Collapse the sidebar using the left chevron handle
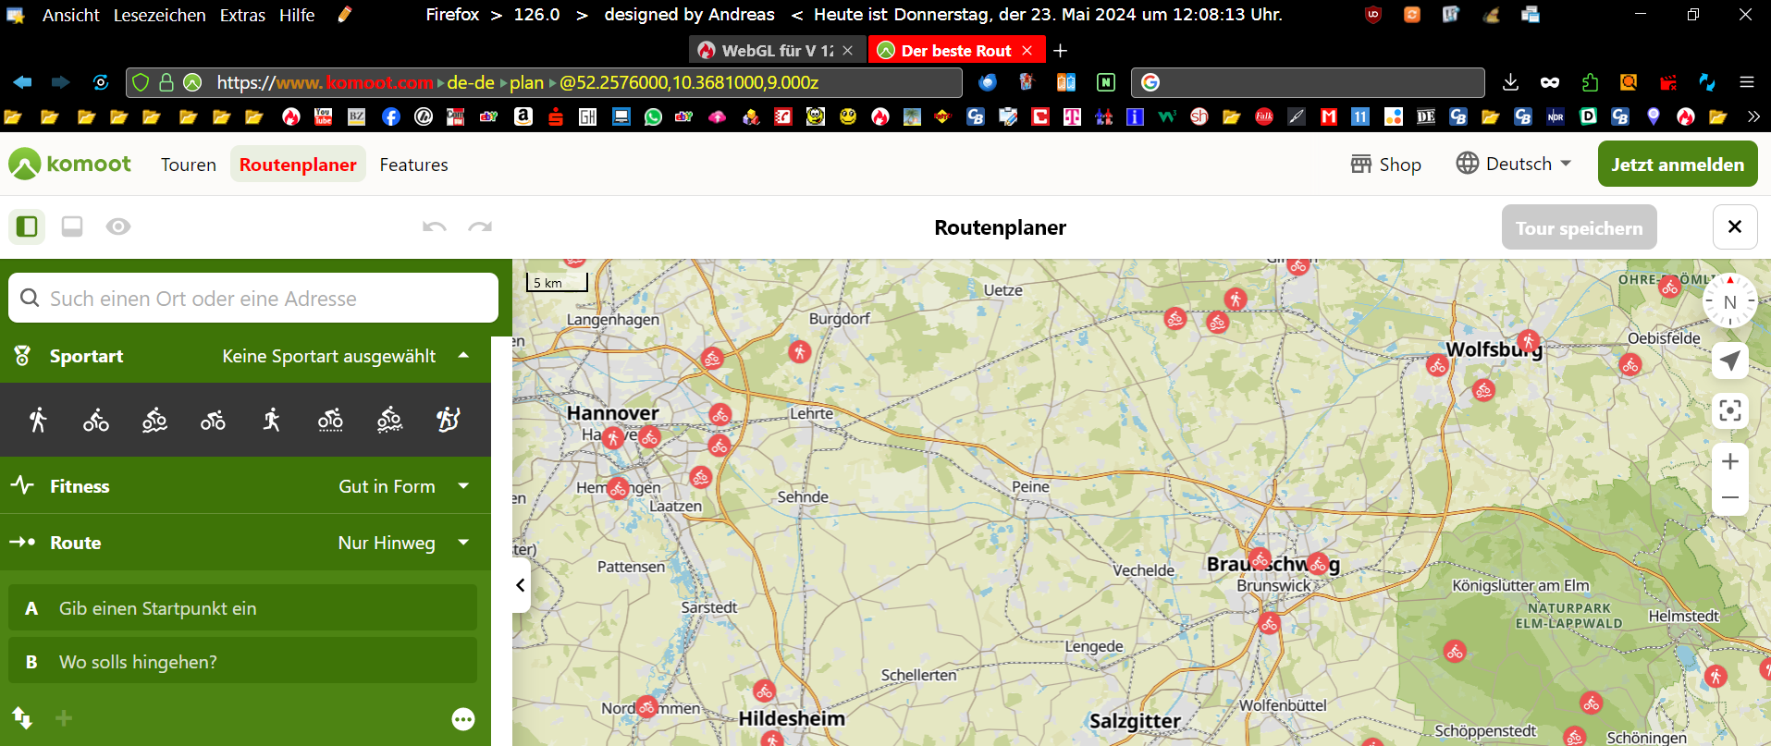 click(x=521, y=585)
